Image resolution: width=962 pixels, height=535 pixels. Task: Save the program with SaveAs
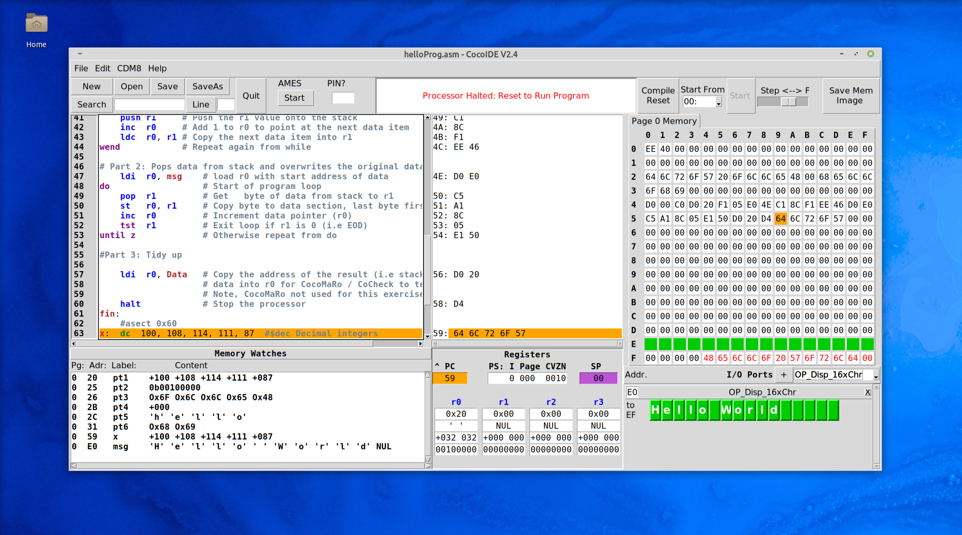coord(207,86)
